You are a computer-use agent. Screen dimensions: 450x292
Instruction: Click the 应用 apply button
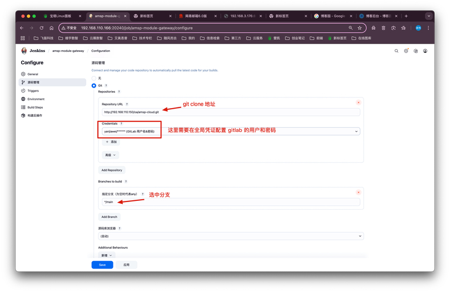pos(126,265)
